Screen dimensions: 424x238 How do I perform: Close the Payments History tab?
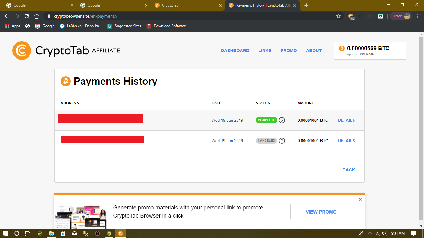(295, 5)
